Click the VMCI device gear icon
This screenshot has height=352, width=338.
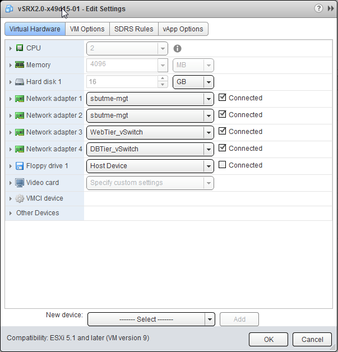click(20, 198)
